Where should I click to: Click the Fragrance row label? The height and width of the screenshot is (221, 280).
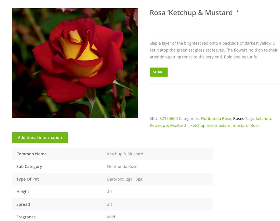[26, 217]
